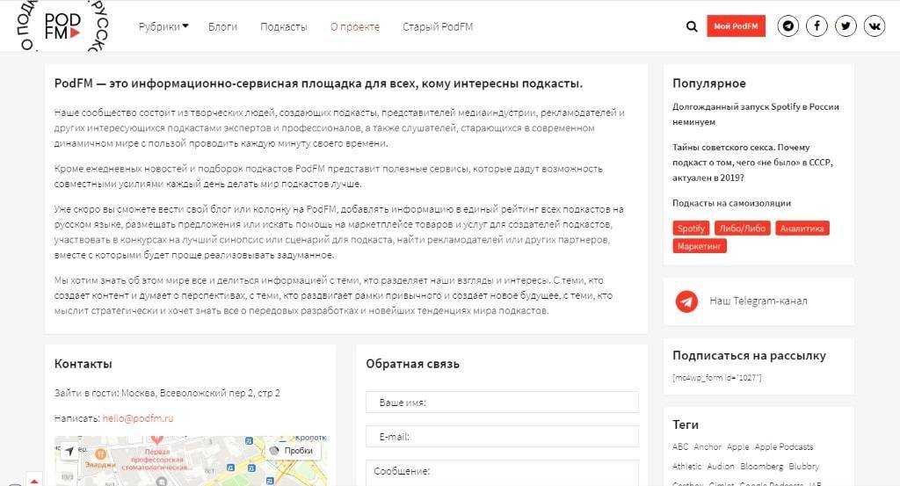
Task: Open the Блоги menu item
Action: [x=222, y=26]
